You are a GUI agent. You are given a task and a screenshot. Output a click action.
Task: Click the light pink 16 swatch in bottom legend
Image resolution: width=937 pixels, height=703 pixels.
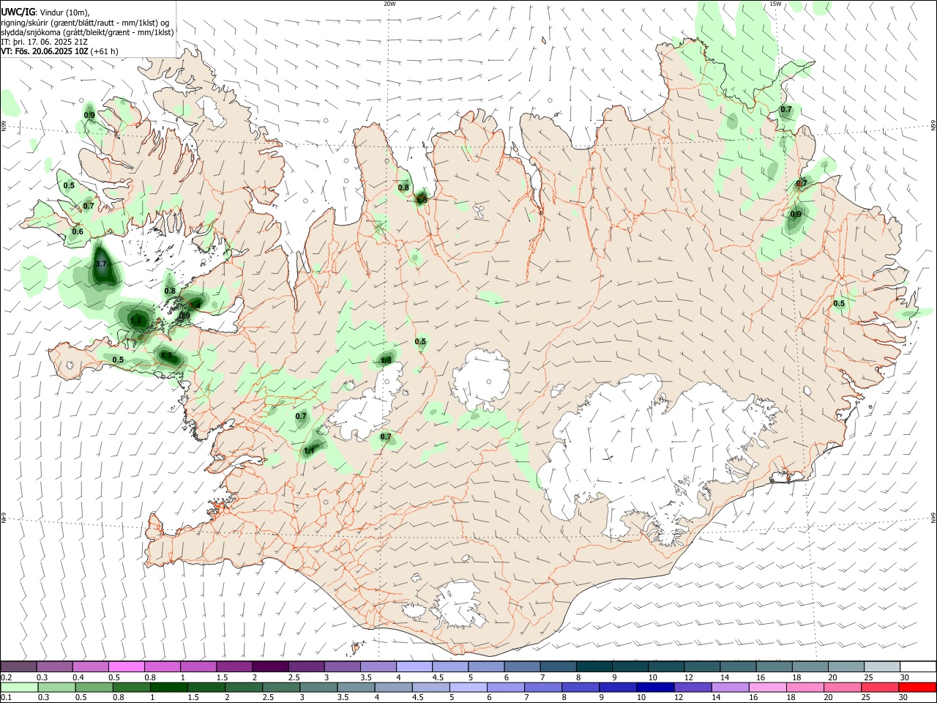[x=767, y=687]
